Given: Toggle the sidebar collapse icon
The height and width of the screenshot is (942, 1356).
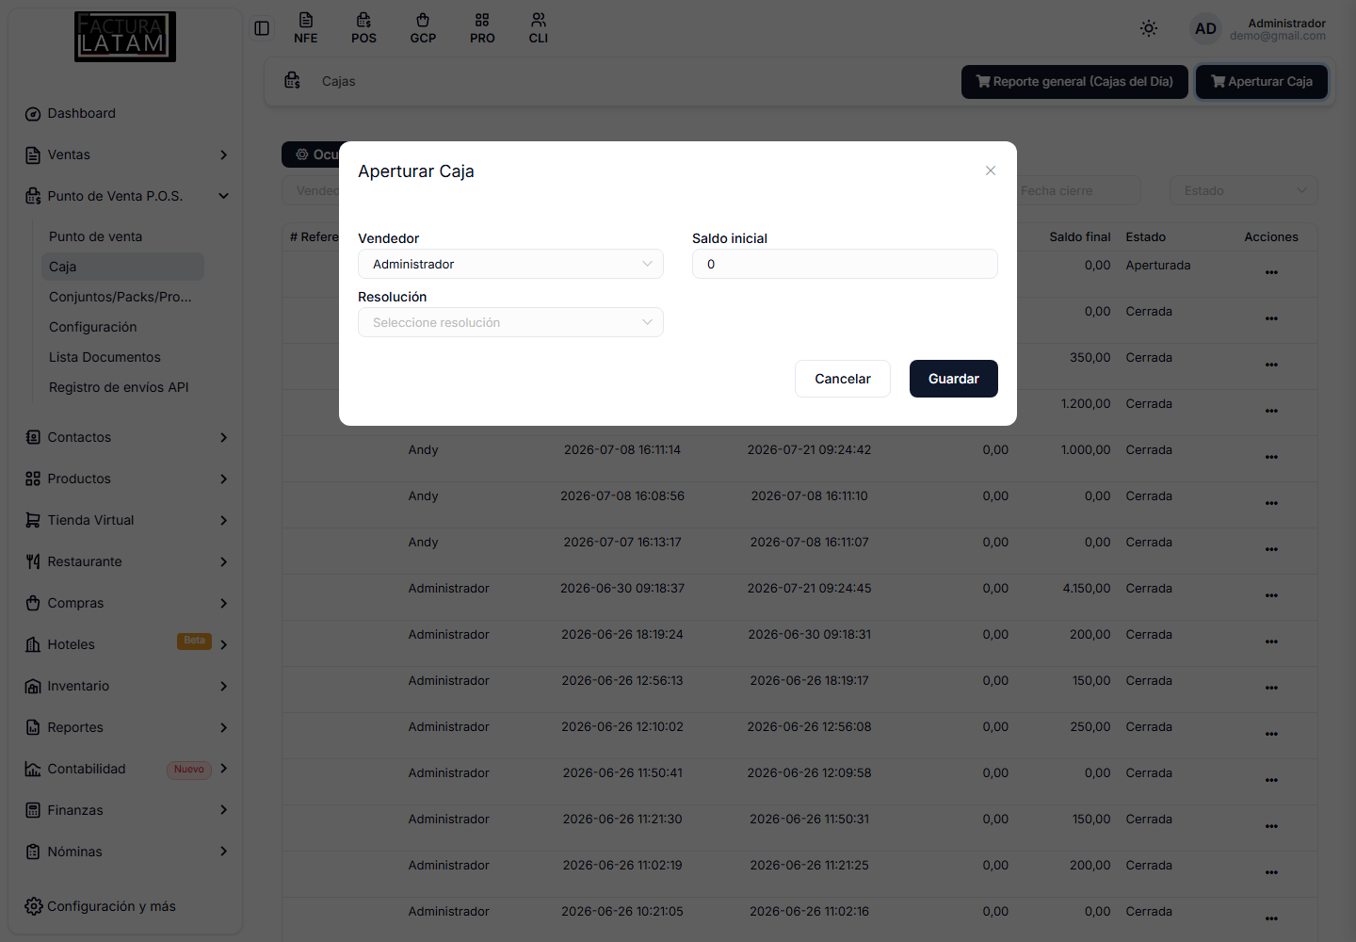Looking at the screenshot, I should 262,28.
